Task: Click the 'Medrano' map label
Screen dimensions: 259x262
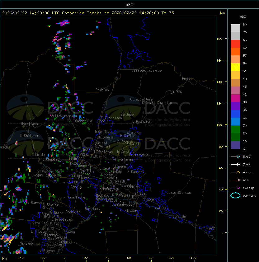Action: pyautogui.click(x=102, y=195)
